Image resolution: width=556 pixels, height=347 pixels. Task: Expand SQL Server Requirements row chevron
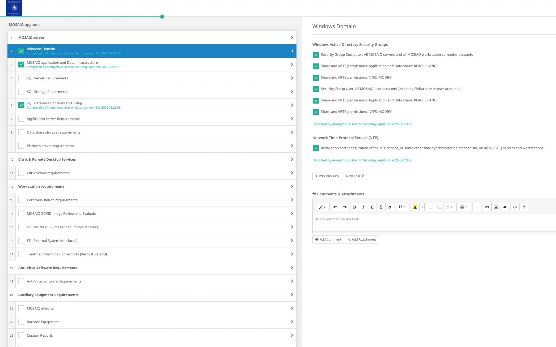point(292,78)
